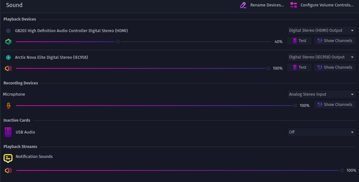Image resolution: width=359 pixels, height=182 pixels.
Task: Click the Notification Sounds volume slider handle
Action: 342,170
